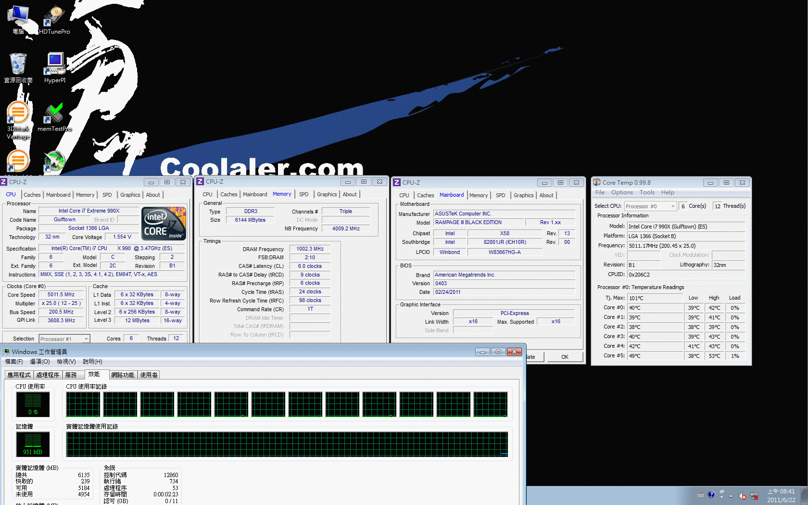808x505 pixels.
Task: Open the Selection Processor #1 dropdown in CPU-Z
Action: click(64, 339)
